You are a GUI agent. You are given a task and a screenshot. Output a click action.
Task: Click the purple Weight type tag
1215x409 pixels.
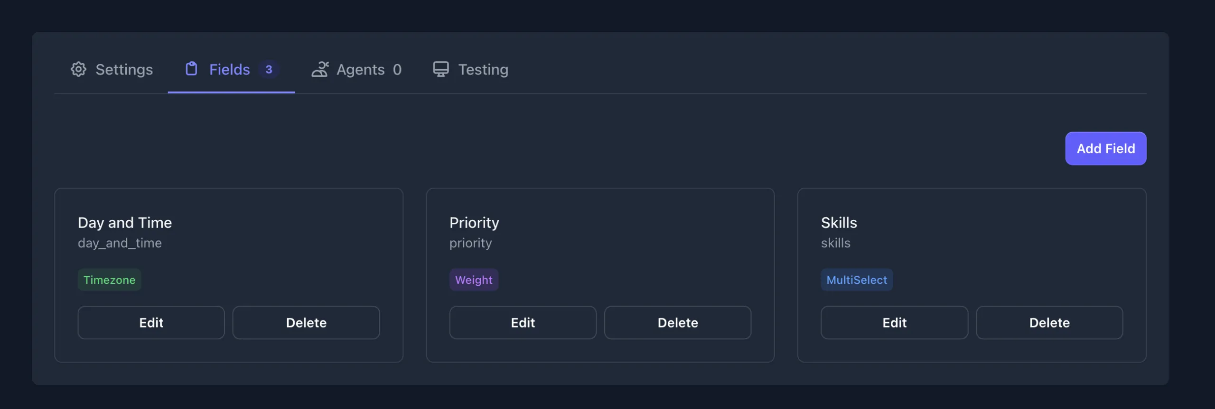(474, 280)
